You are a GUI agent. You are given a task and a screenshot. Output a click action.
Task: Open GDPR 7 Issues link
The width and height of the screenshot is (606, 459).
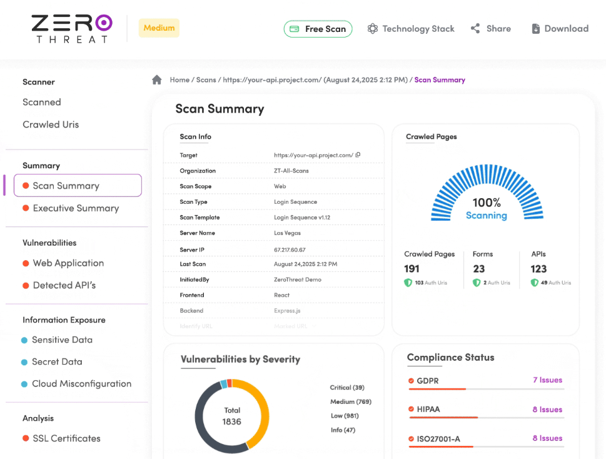click(x=547, y=380)
